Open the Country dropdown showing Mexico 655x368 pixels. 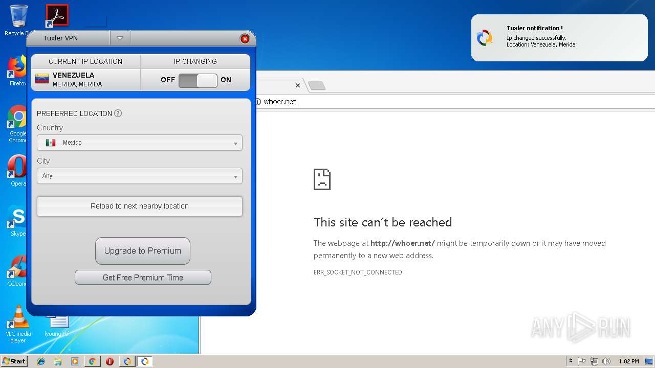click(139, 143)
